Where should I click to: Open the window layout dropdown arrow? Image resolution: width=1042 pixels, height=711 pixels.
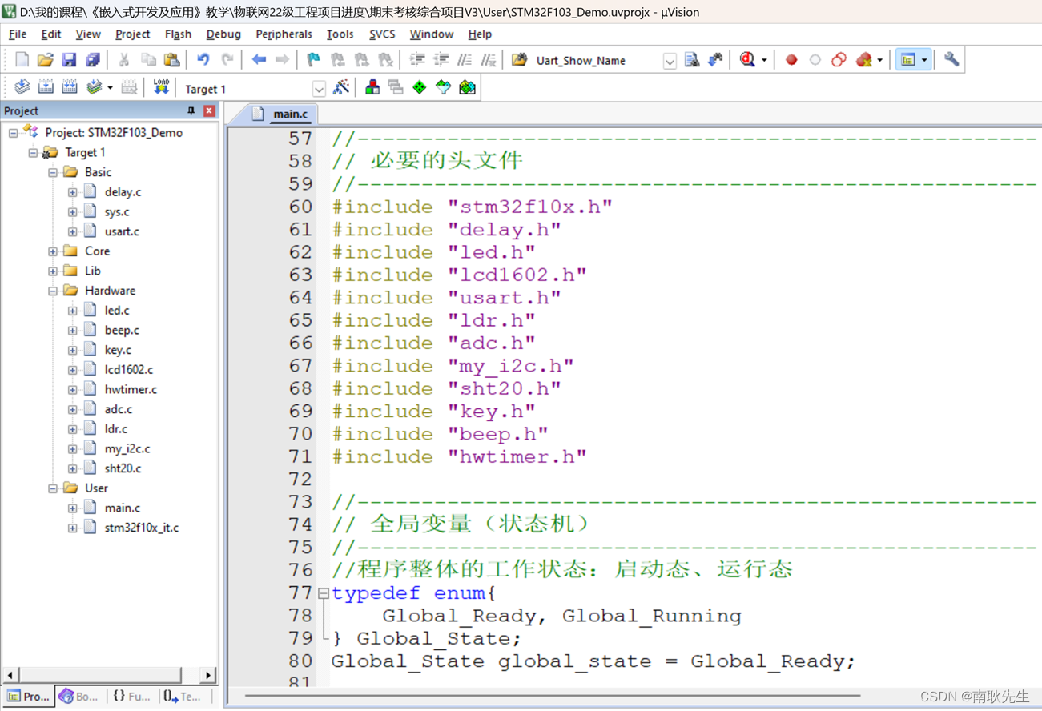click(x=924, y=60)
